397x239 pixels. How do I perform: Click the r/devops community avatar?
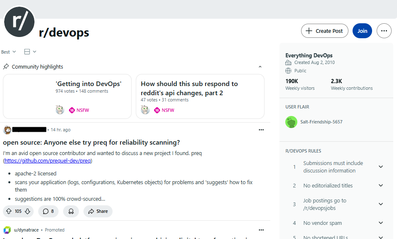(x=19, y=22)
